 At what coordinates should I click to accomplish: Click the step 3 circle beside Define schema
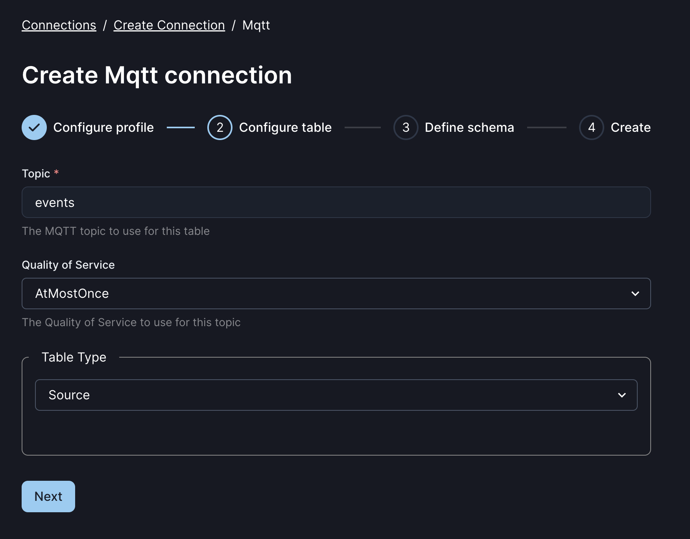pyautogui.click(x=406, y=127)
